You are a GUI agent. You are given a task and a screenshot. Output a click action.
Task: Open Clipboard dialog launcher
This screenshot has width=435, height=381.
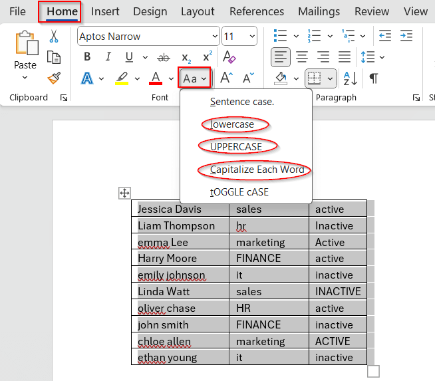coord(64,98)
